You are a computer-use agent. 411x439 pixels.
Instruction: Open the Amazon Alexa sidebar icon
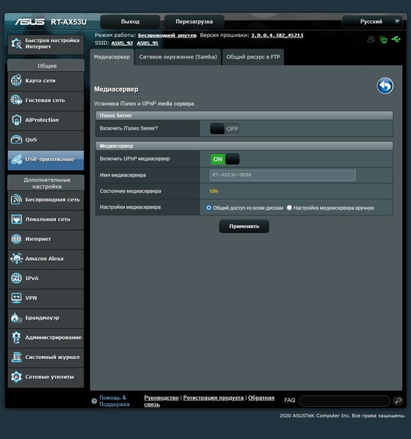click(x=16, y=259)
